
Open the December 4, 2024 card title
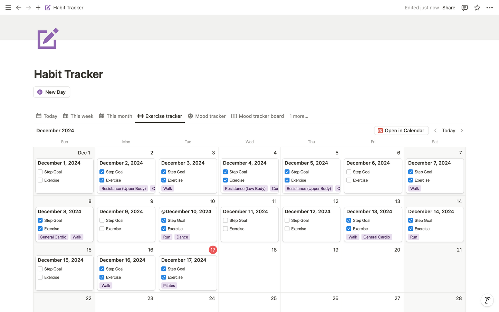(x=244, y=163)
